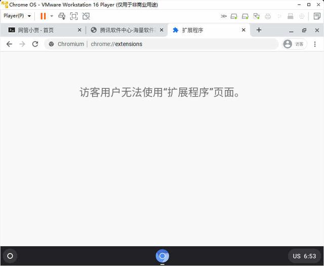The width and height of the screenshot is (324, 266).
Task: Open VMware message log icon
Action: [317, 16]
